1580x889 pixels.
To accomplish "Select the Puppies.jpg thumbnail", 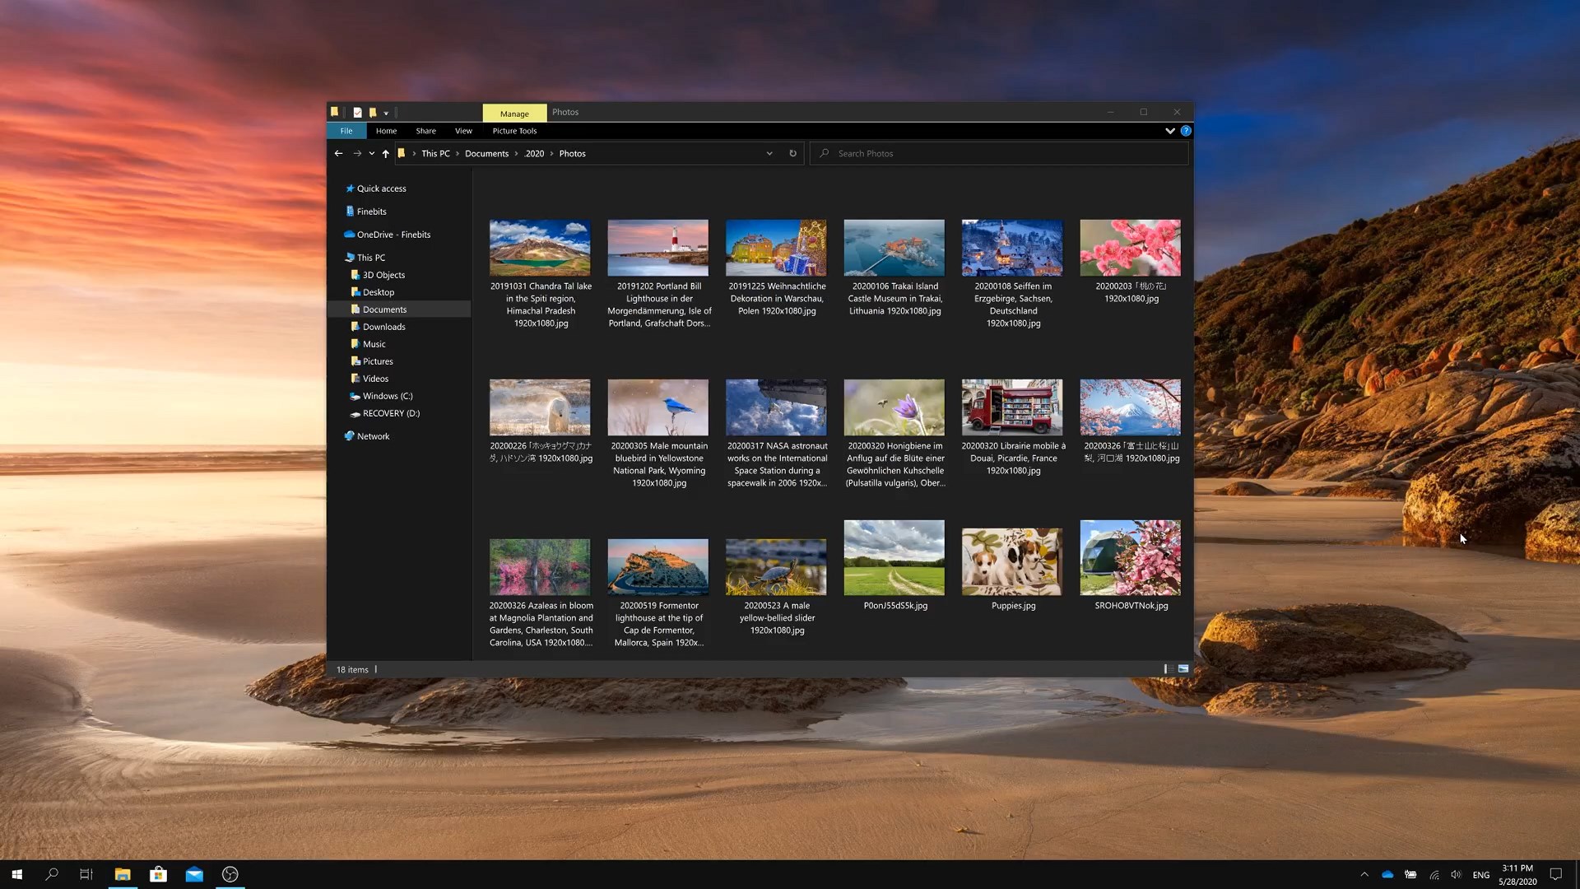I will coord(1011,562).
